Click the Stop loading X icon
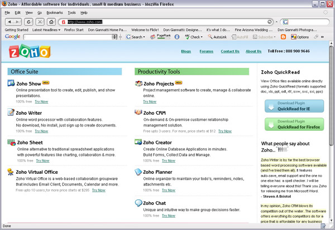The height and width of the screenshot is (230, 335). pyautogui.click(x=40, y=22)
